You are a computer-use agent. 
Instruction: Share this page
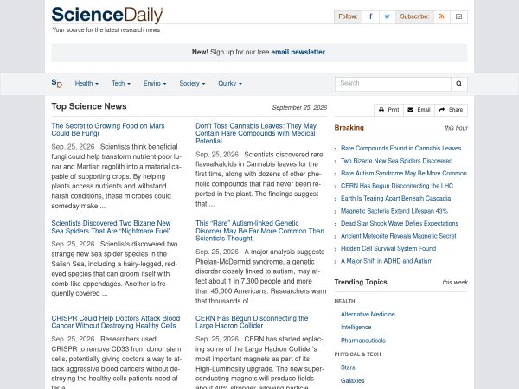(452, 110)
